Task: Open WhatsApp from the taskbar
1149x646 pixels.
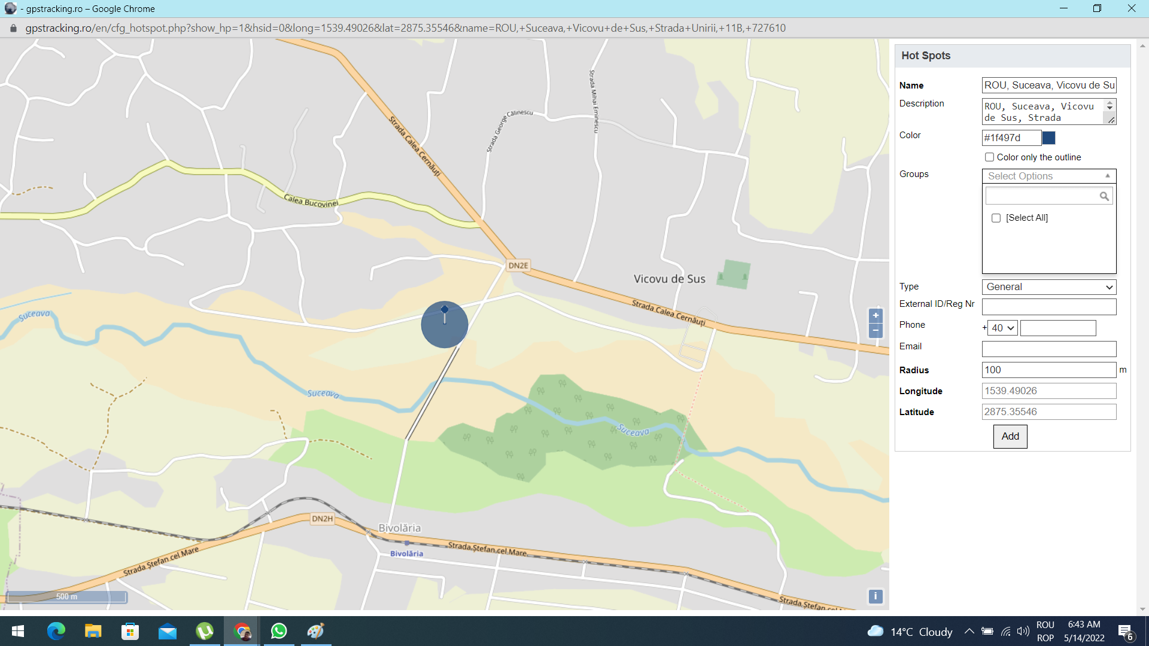Action: coord(279,631)
